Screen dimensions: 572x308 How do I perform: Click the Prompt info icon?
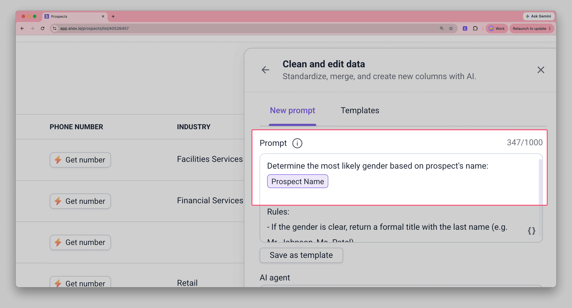tap(297, 143)
